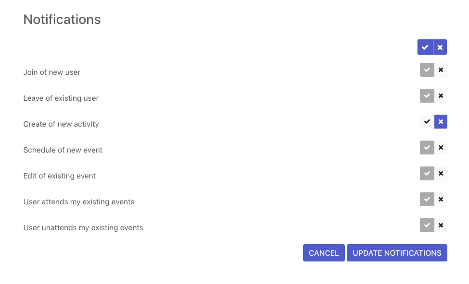Click Update Notifications button
This screenshot has width=469, height=284.
397,253
